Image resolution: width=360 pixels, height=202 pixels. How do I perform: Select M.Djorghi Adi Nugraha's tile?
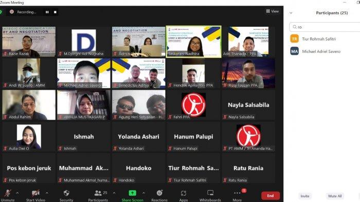[x=84, y=42]
